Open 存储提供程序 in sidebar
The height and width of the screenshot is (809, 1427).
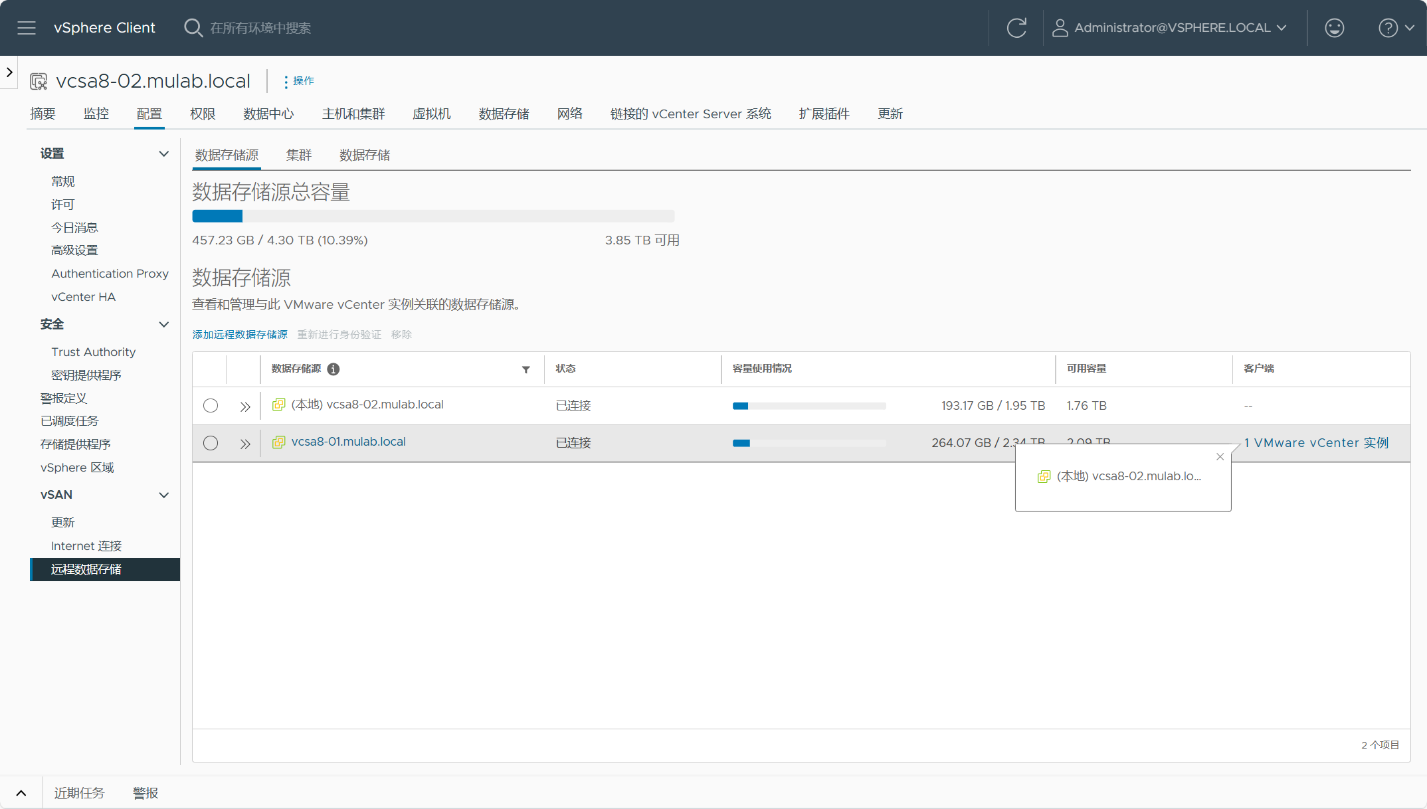point(75,444)
